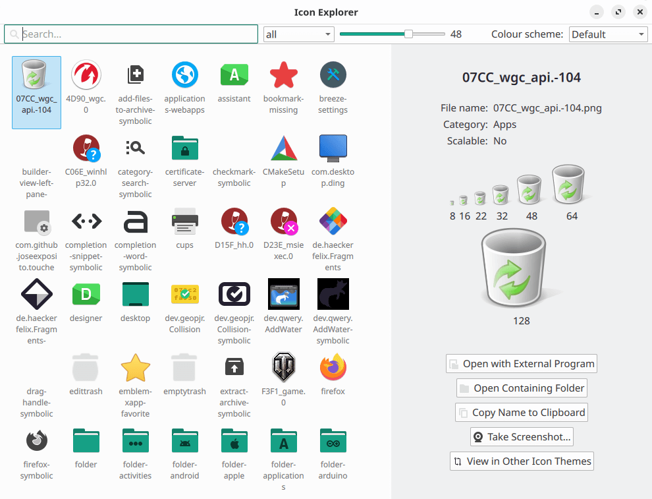This screenshot has height=499, width=652.
Task: Select the breeze-settings icon
Action: pyautogui.click(x=333, y=75)
